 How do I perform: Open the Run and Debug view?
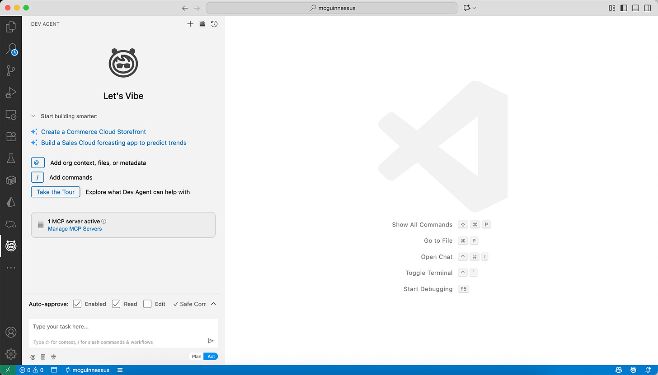pos(11,93)
